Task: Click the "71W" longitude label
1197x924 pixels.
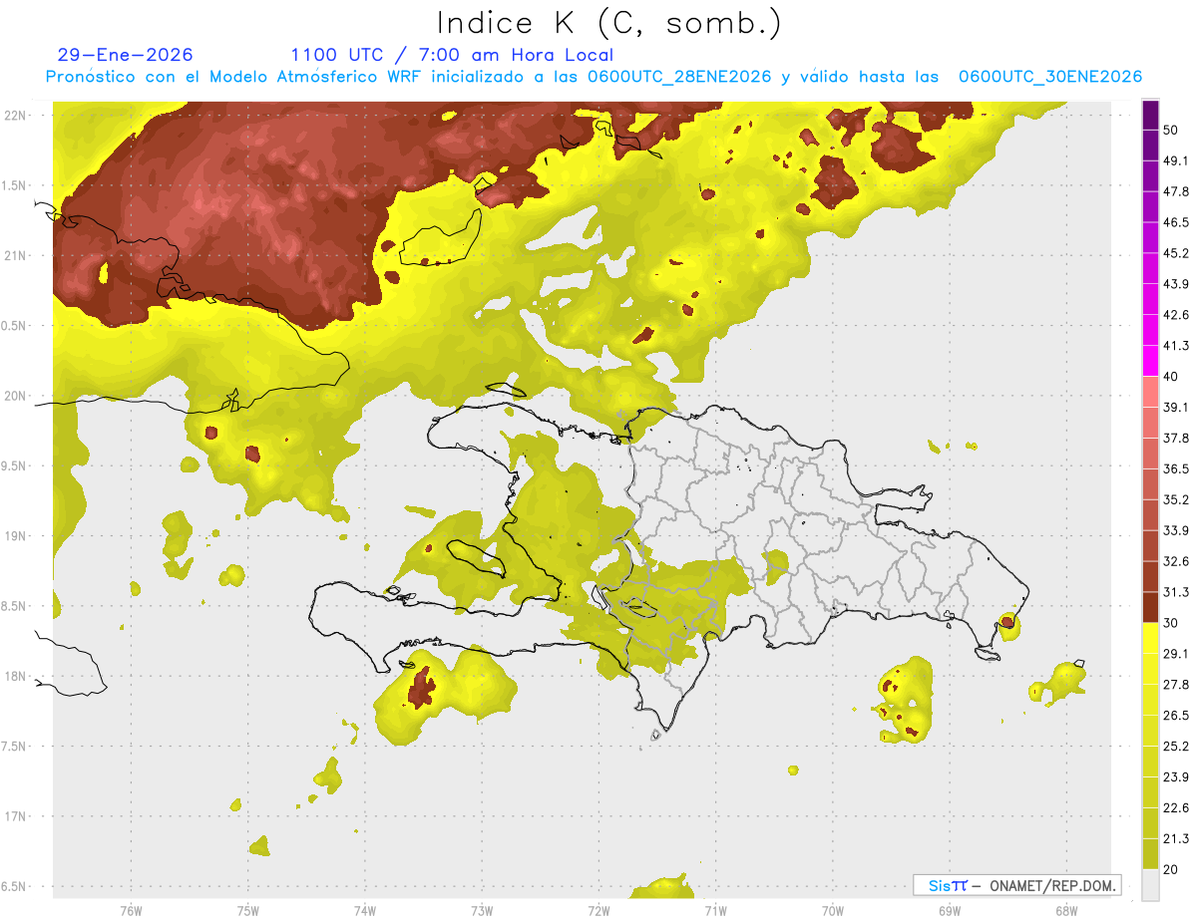Action: click(x=715, y=911)
